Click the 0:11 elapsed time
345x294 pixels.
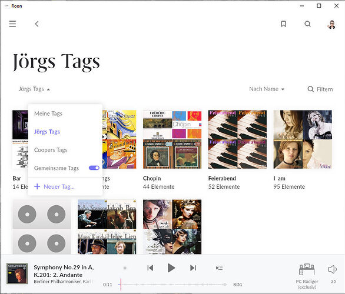coord(107,285)
